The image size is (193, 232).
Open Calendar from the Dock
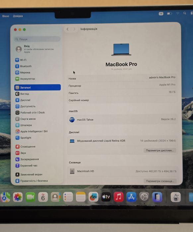(x=43, y=197)
